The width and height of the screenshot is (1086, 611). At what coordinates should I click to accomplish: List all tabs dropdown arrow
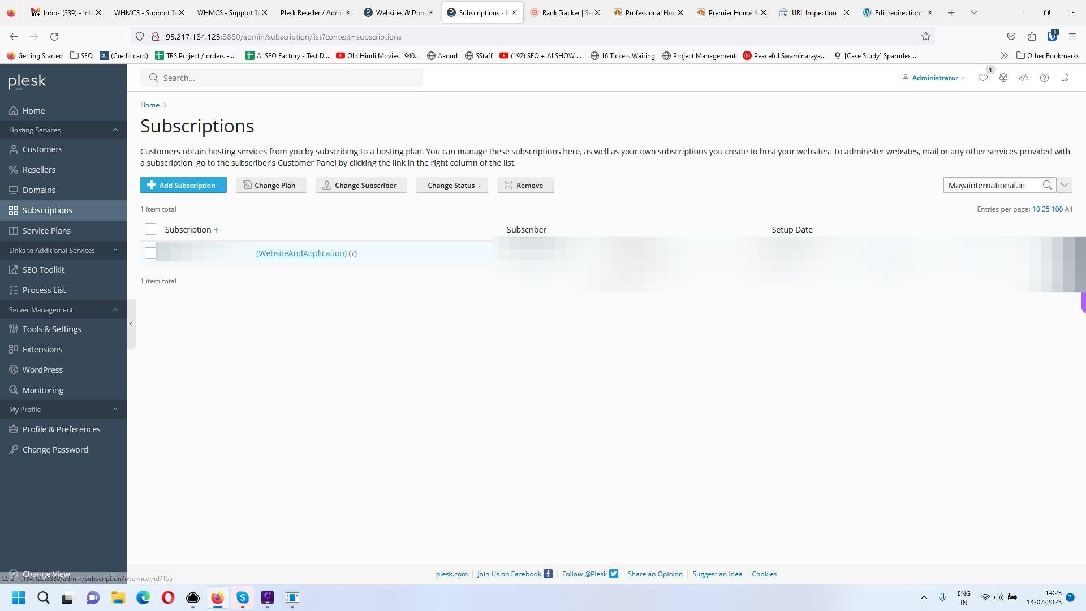[973, 12]
